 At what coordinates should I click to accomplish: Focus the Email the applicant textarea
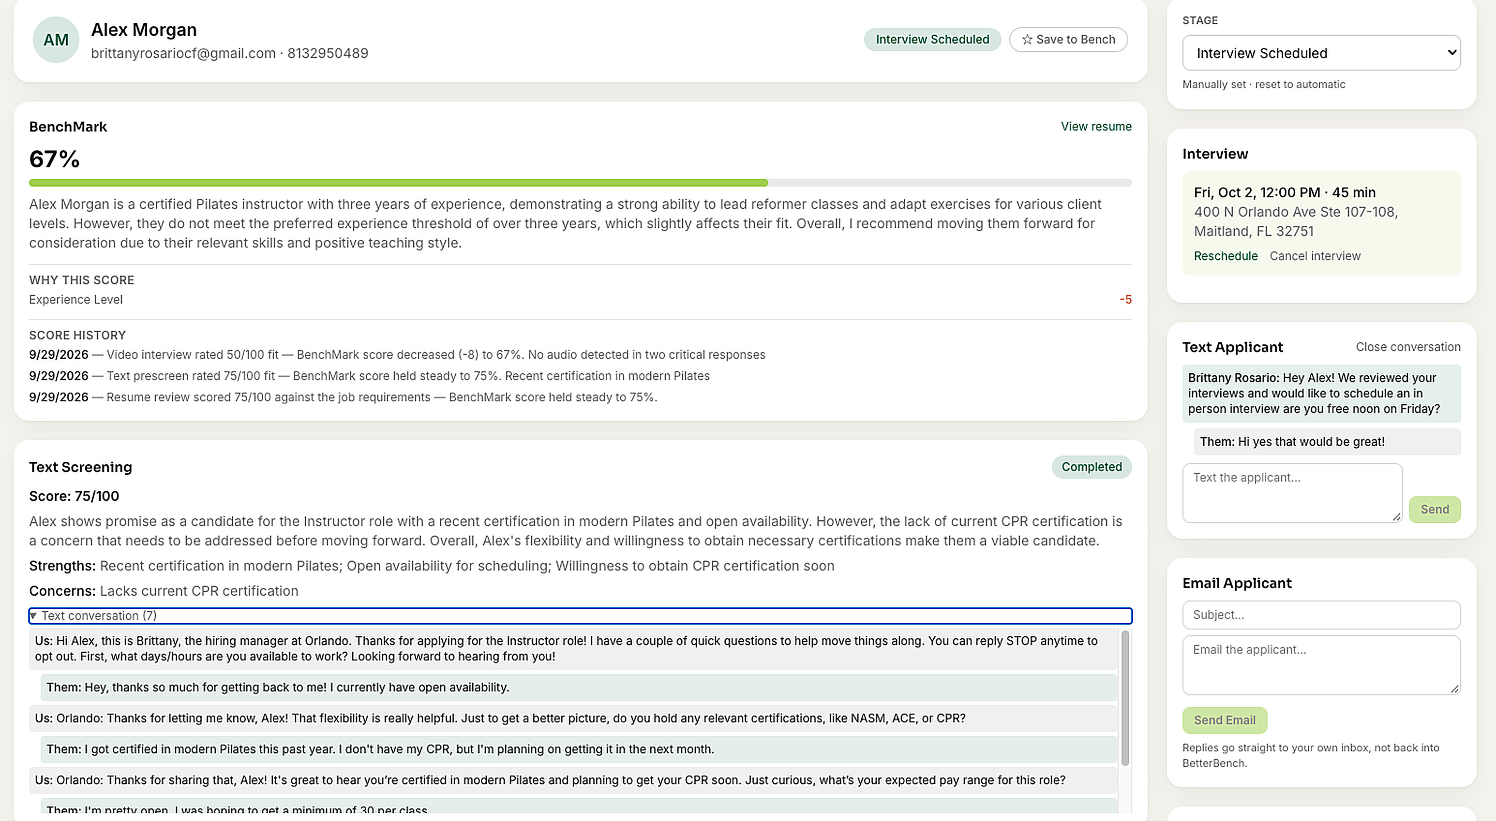1321,665
